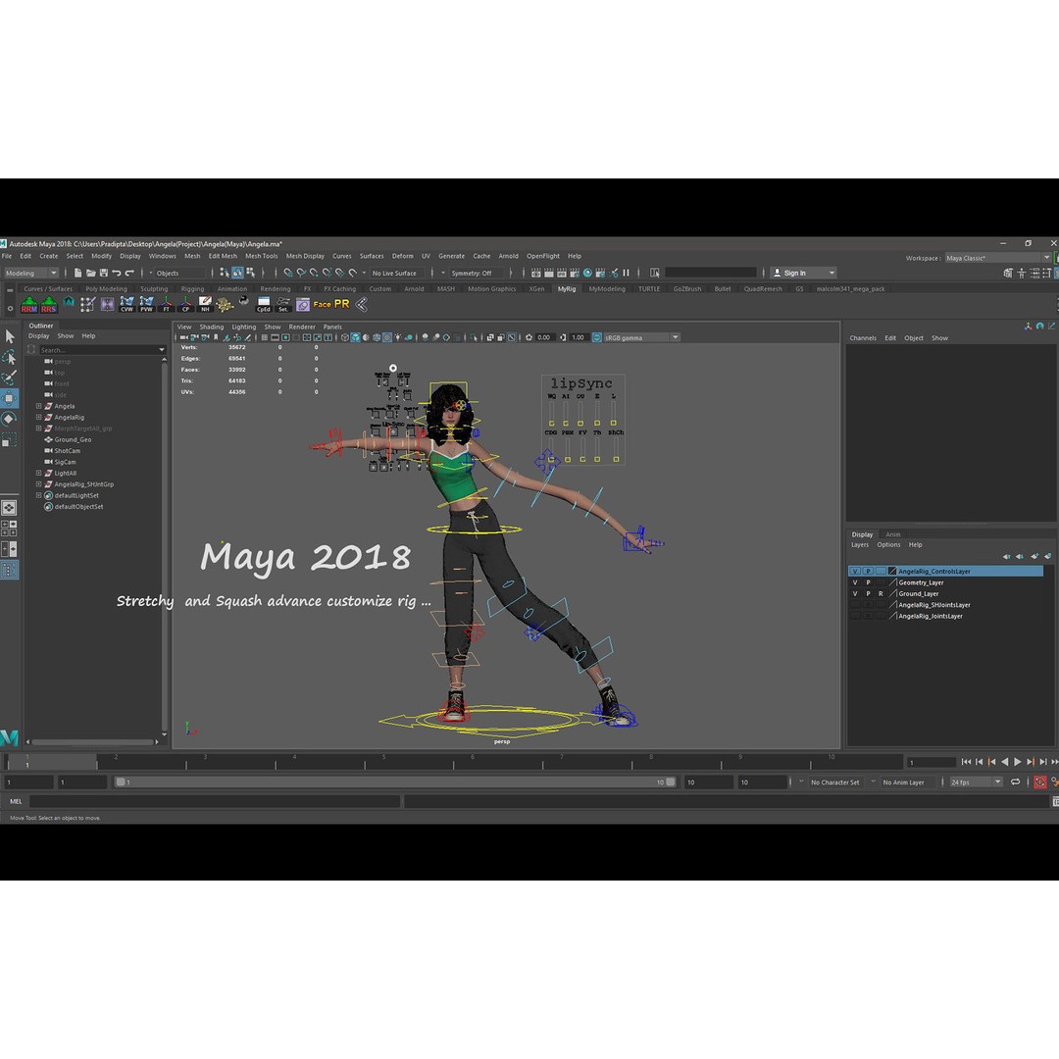Toggle R display type on Ground_Layer
1059x1059 pixels.
[x=881, y=593]
